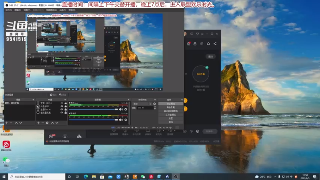Open Microsoft Edge from the taskbar

click(86, 176)
